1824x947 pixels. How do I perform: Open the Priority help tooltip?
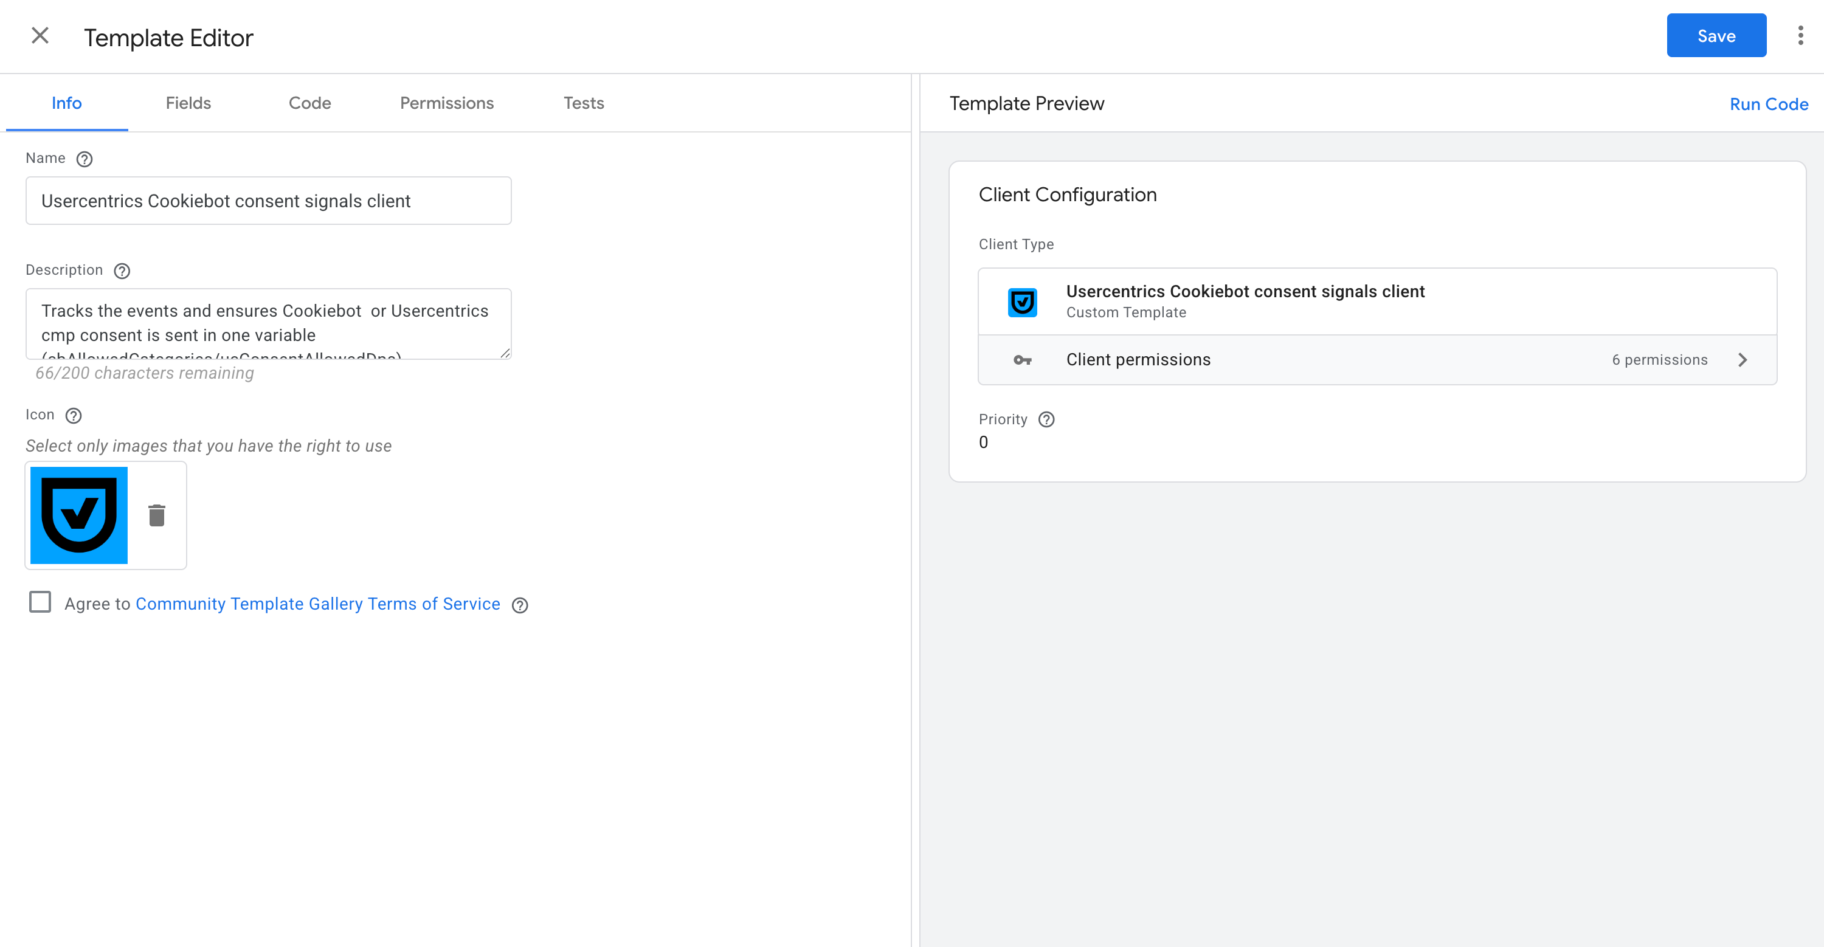pos(1046,419)
